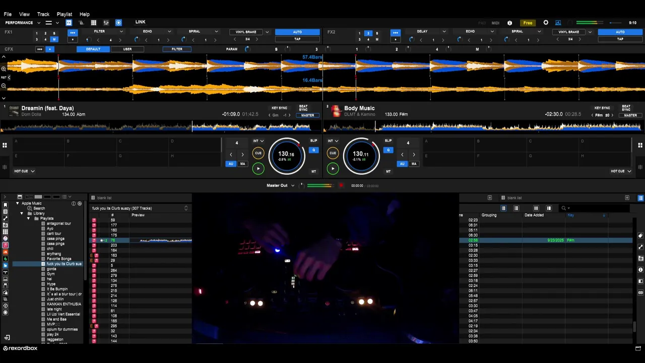Toggle deck 2 Quantize (Q) button

point(388,150)
